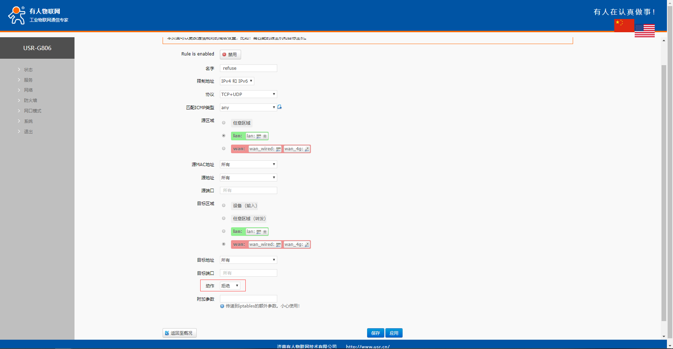The width and height of the screenshot is (673, 349).
Task: Click the 名字 input field containing refuse
Action: pos(248,68)
